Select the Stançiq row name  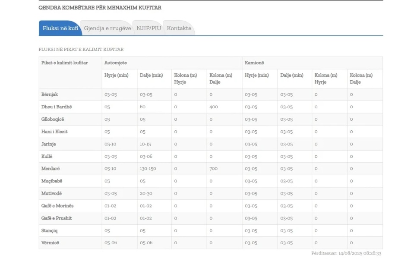[x=49, y=231]
